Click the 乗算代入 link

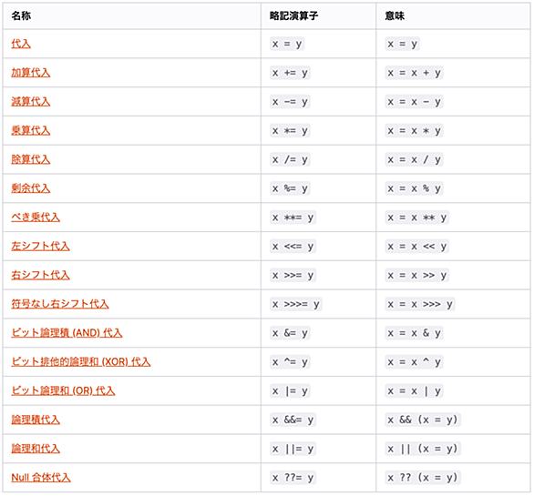click(x=31, y=131)
